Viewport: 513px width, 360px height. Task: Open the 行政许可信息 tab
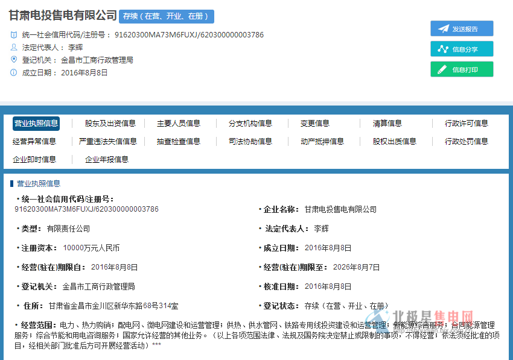pos(467,123)
